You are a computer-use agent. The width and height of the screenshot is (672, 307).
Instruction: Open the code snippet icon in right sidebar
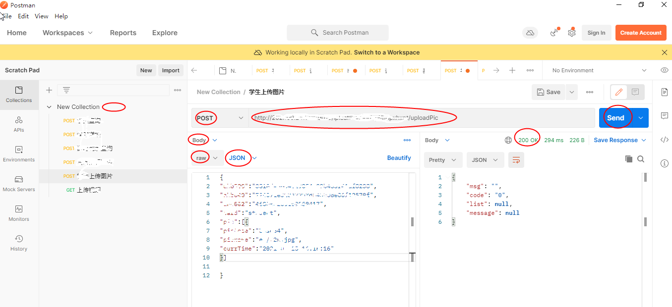click(665, 140)
